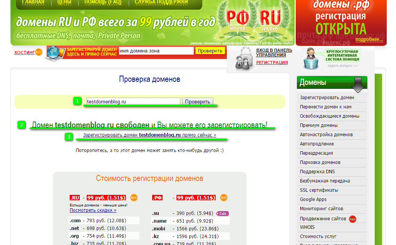Click 'задать вопрос >>' link
396x245 pixels.
(x=343, y=66)
